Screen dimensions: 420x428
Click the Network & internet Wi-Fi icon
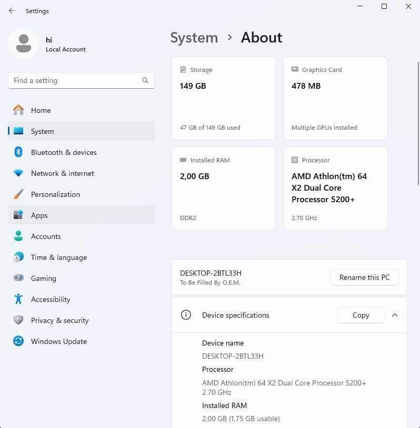click(x=18, y=173)
